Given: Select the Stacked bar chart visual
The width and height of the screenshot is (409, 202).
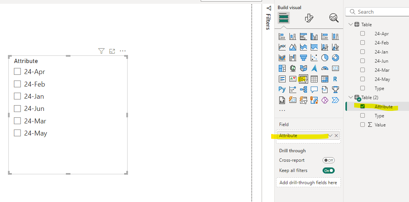Looking at the screenshot, I should 282,37.
